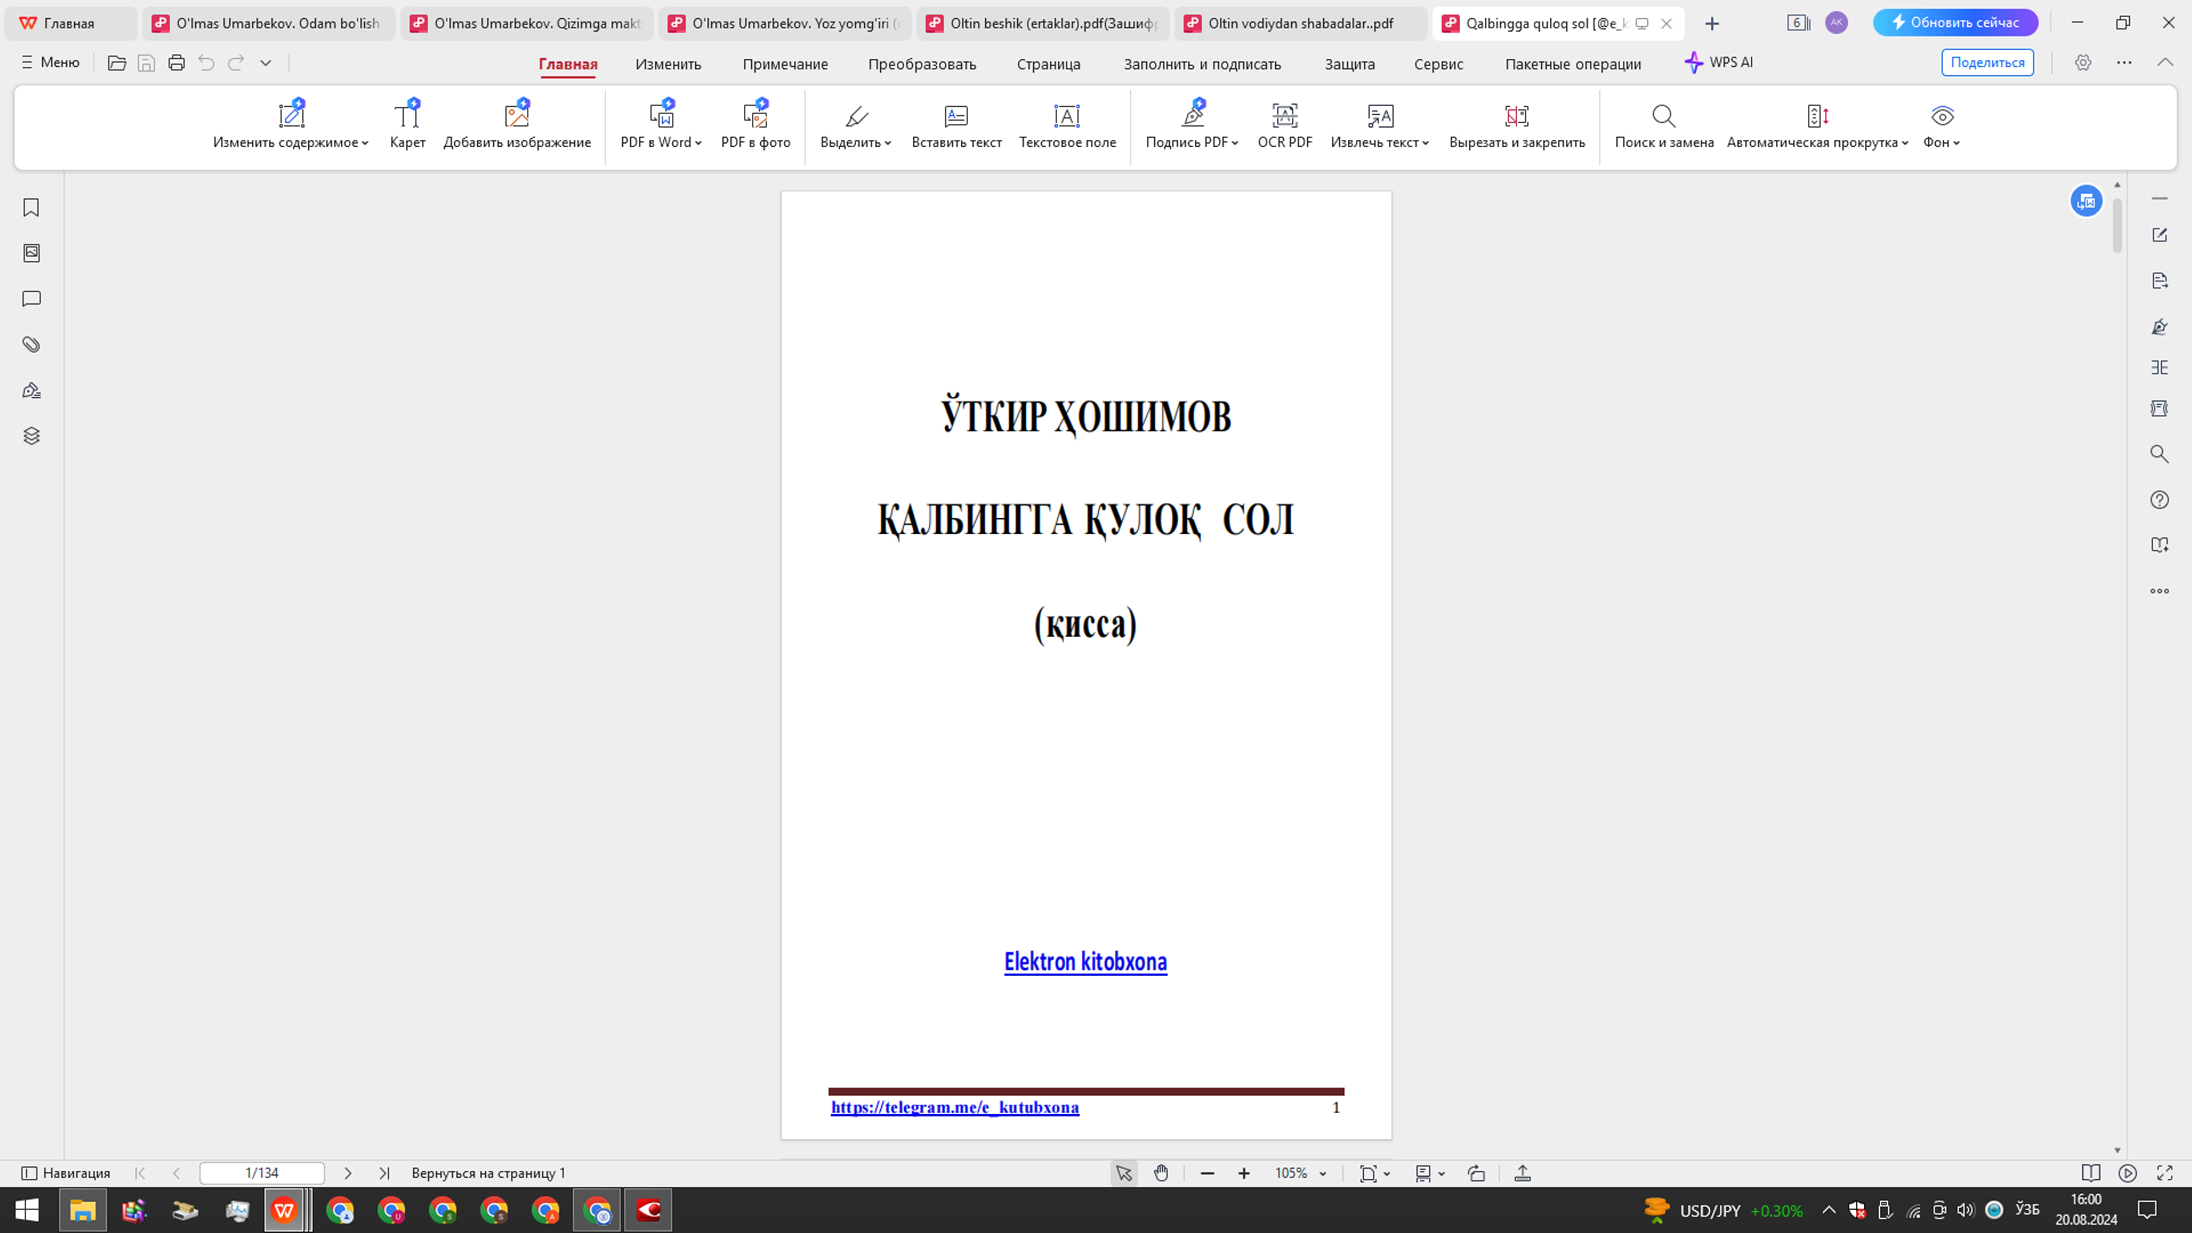Click Добавить изображение icon
The image size is (2192, 1233).
click(x=517, y=115)
